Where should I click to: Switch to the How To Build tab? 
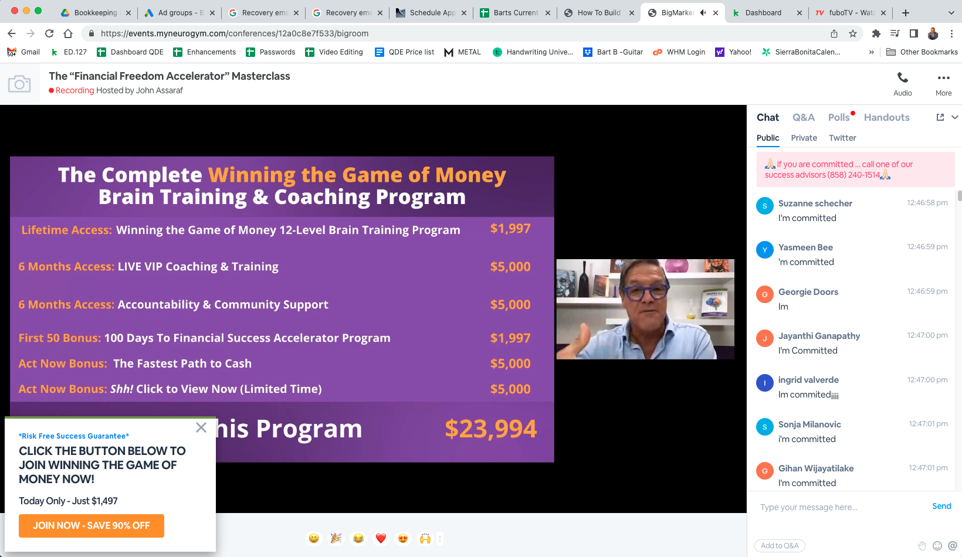click(599, 12)
